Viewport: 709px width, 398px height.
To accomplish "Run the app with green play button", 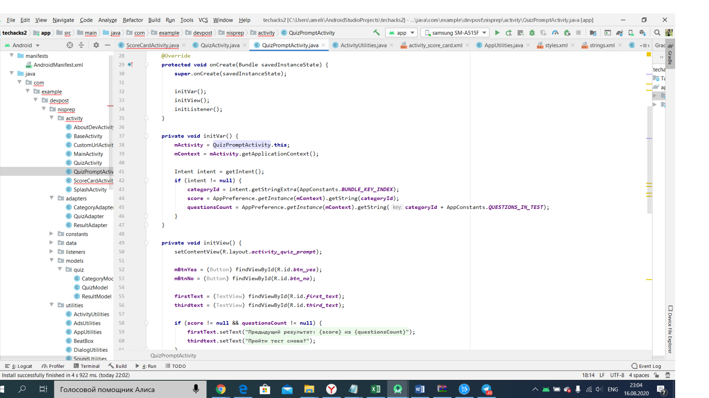I will [x=497, y=33].
